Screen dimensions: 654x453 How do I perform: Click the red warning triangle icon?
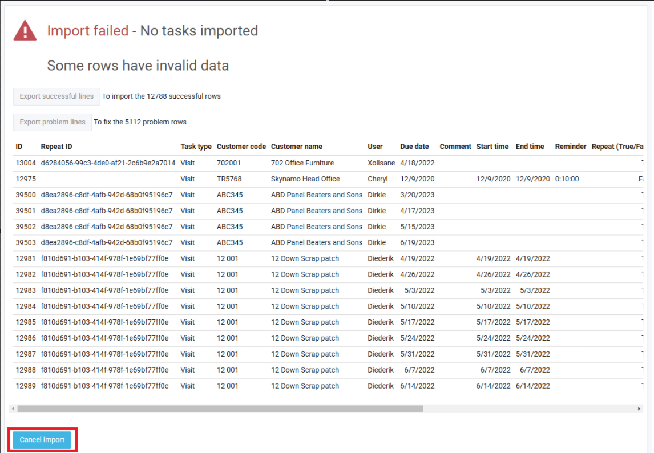click(x=25, y=31)
